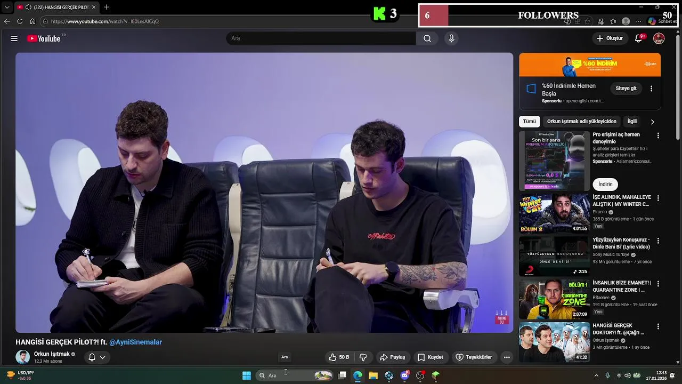Image resolution: width=682 pixels, height=384 pixels.
Task: Close the HANGİSİ GERÇEK PİLOT browser tab
Action: coord(94,7)
